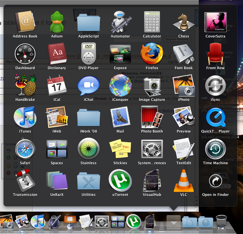Launch Safari compass icon
Viewport: 243px width, 234px height.
(25, 149)
